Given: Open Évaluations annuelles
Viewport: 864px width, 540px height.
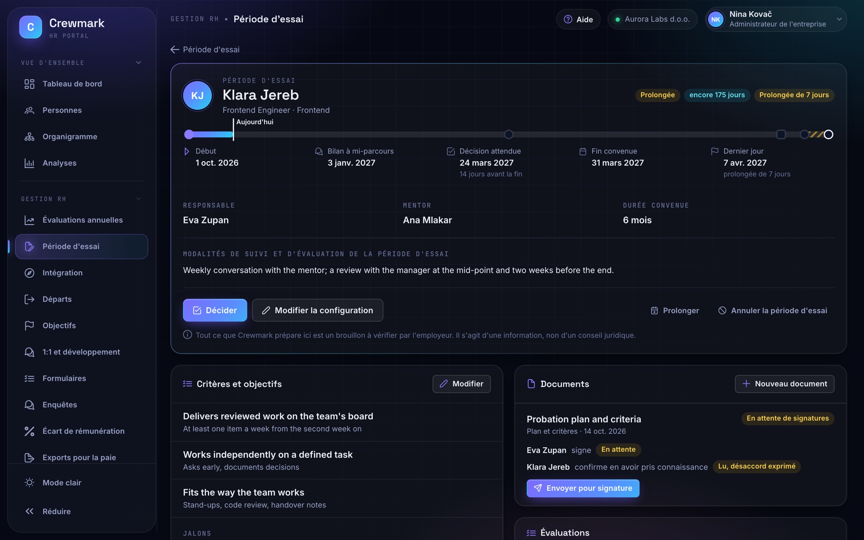Looking at the screenshot, I should tap(81, 220).
